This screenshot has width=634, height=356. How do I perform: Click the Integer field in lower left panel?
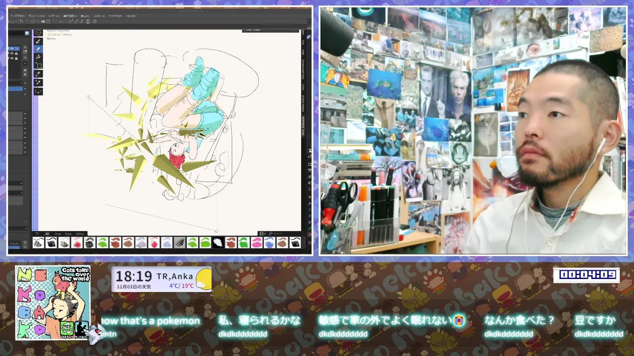pos(14,243)
